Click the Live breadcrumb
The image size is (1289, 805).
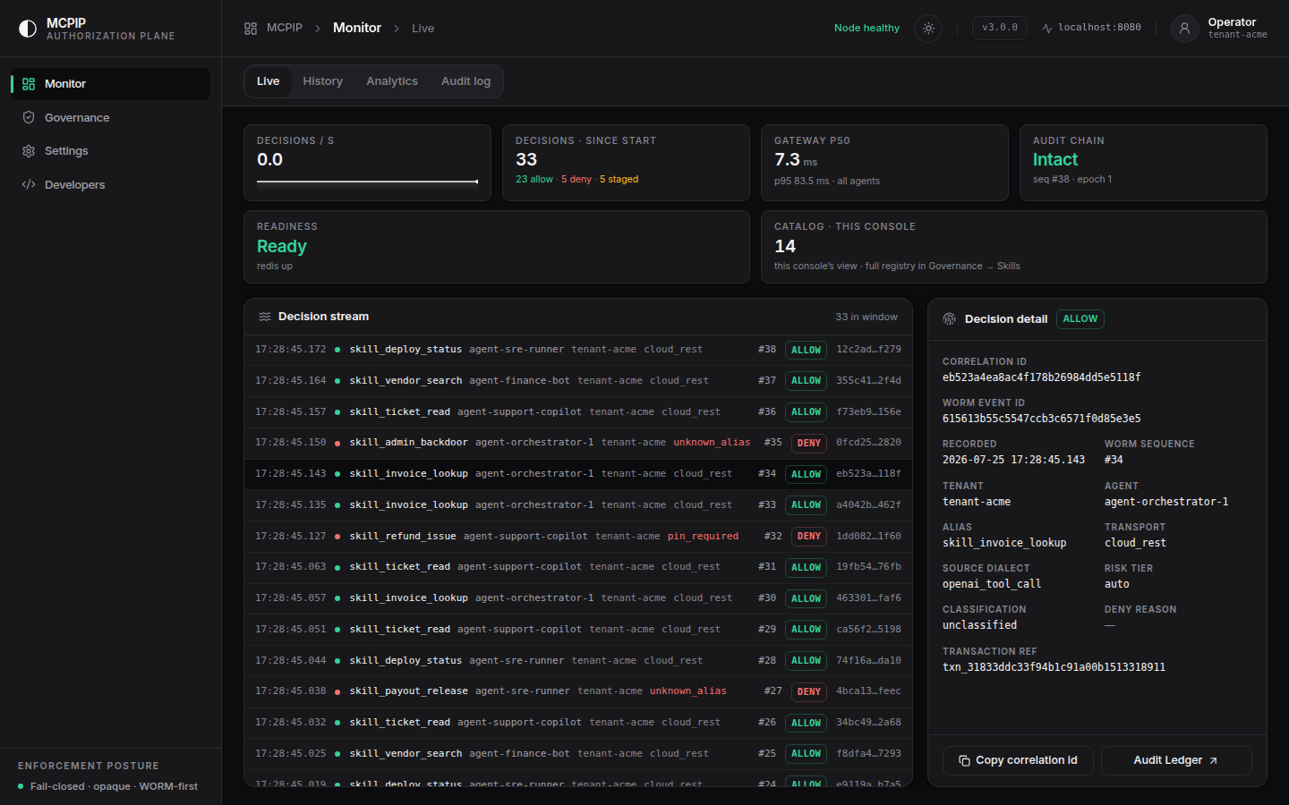pyautogui.click(x=423, y=29)
